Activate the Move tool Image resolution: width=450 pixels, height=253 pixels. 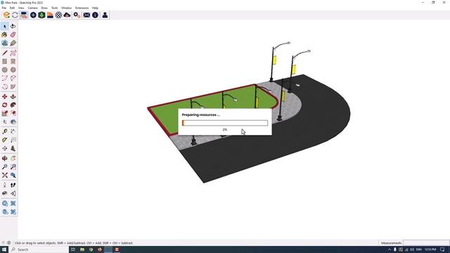pos(5,97)
